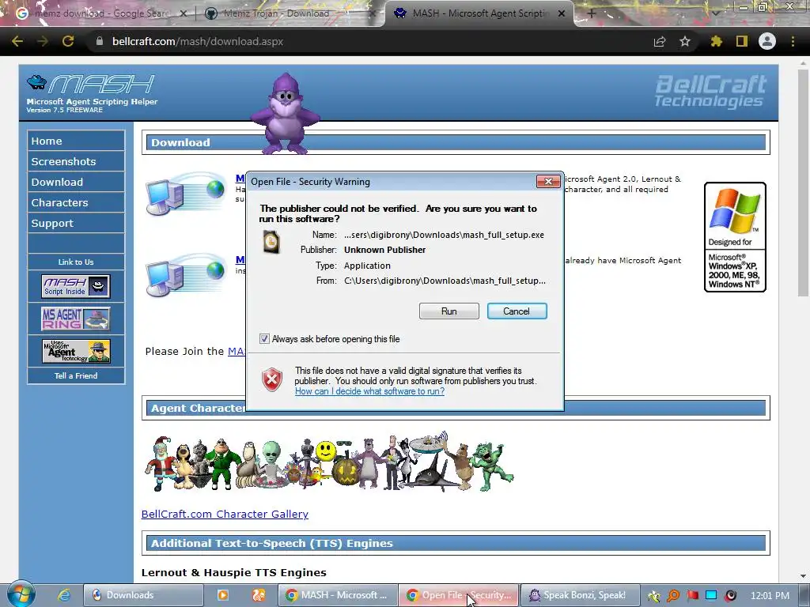Open Chrome three-dot menu
The height and width of the screenshot is (607, 810).
pos(793,41)
